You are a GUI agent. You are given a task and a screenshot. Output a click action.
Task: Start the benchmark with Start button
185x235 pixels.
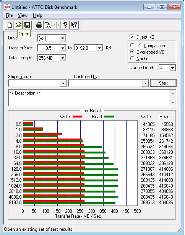point(163,83)
